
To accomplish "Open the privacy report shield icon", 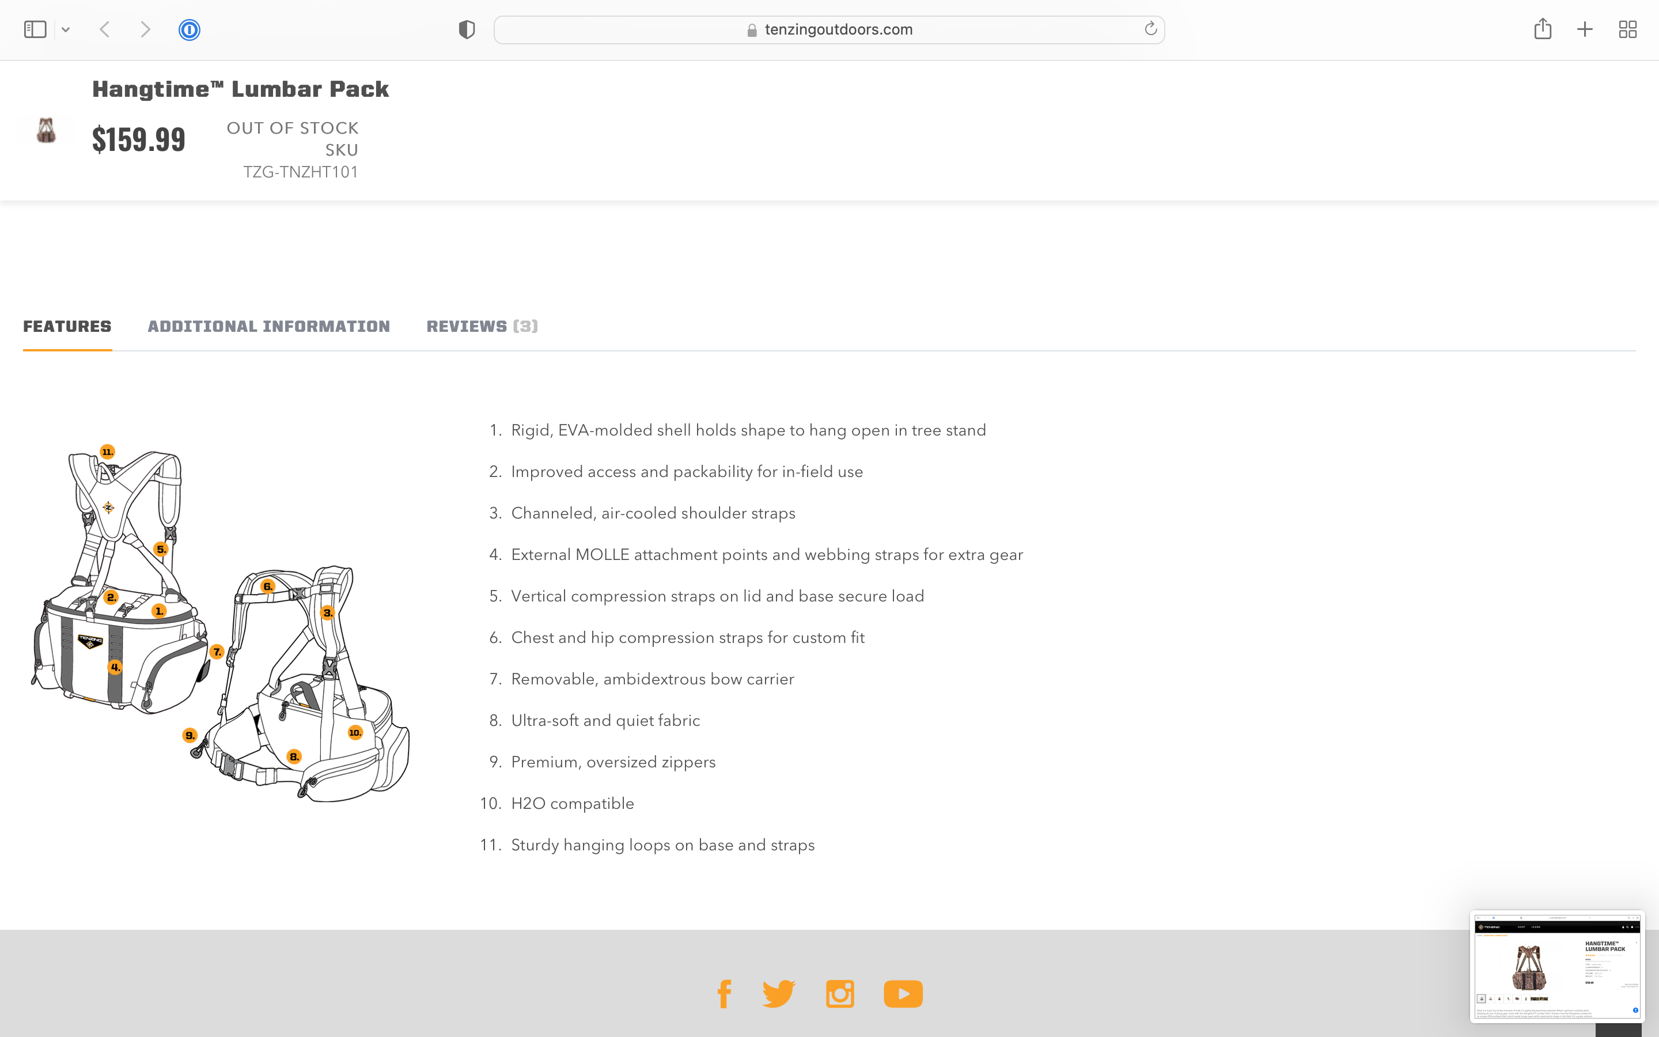I will click(x=467, y=29).
